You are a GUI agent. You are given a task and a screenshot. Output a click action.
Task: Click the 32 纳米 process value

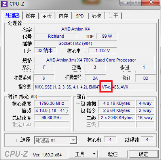pyautogui.click(x=45, y=50)
